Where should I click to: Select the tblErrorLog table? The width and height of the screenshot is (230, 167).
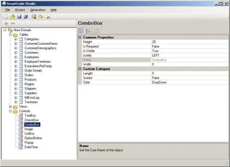[32, 98]
